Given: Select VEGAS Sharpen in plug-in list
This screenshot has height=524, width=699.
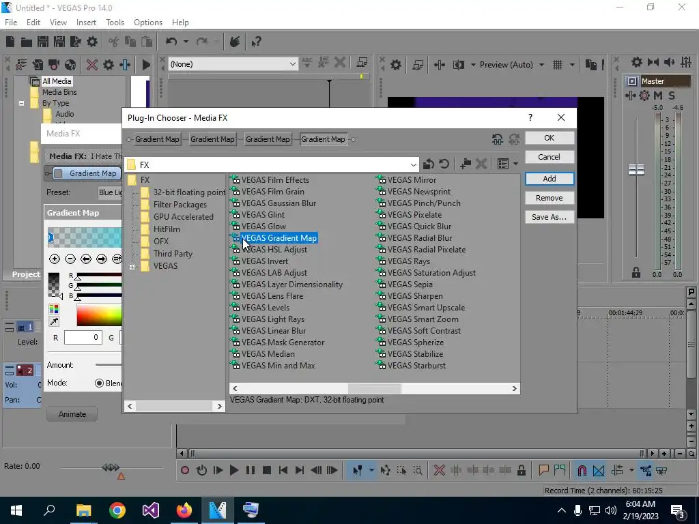Looking at the screenshot, I should point(415,296).
